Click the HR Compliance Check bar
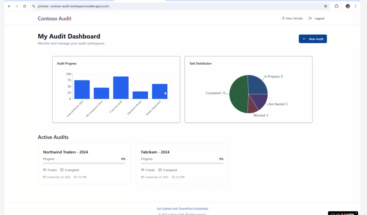The image size is (367, 215). [x=101, y=93]
